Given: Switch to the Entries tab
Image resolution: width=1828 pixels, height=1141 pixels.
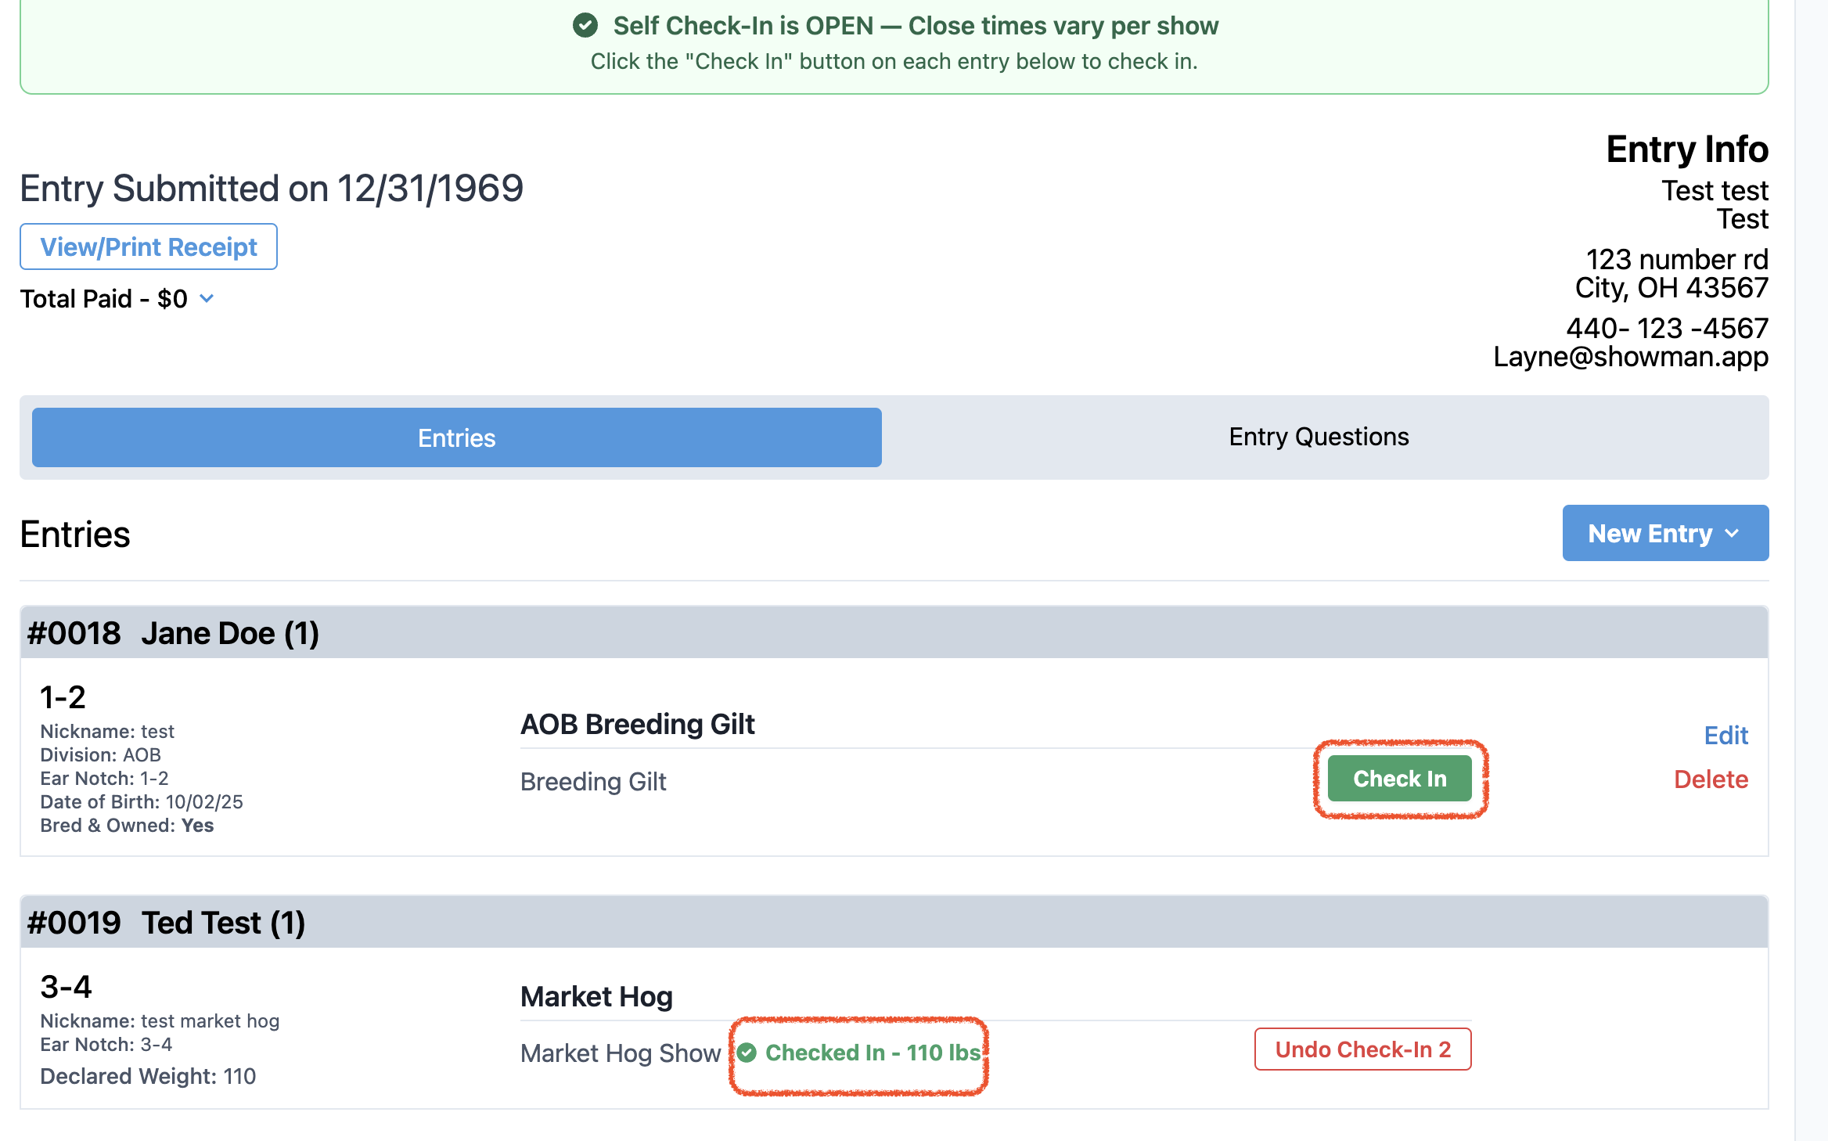Looking at the screenshot, I should (x=456, y=437).
